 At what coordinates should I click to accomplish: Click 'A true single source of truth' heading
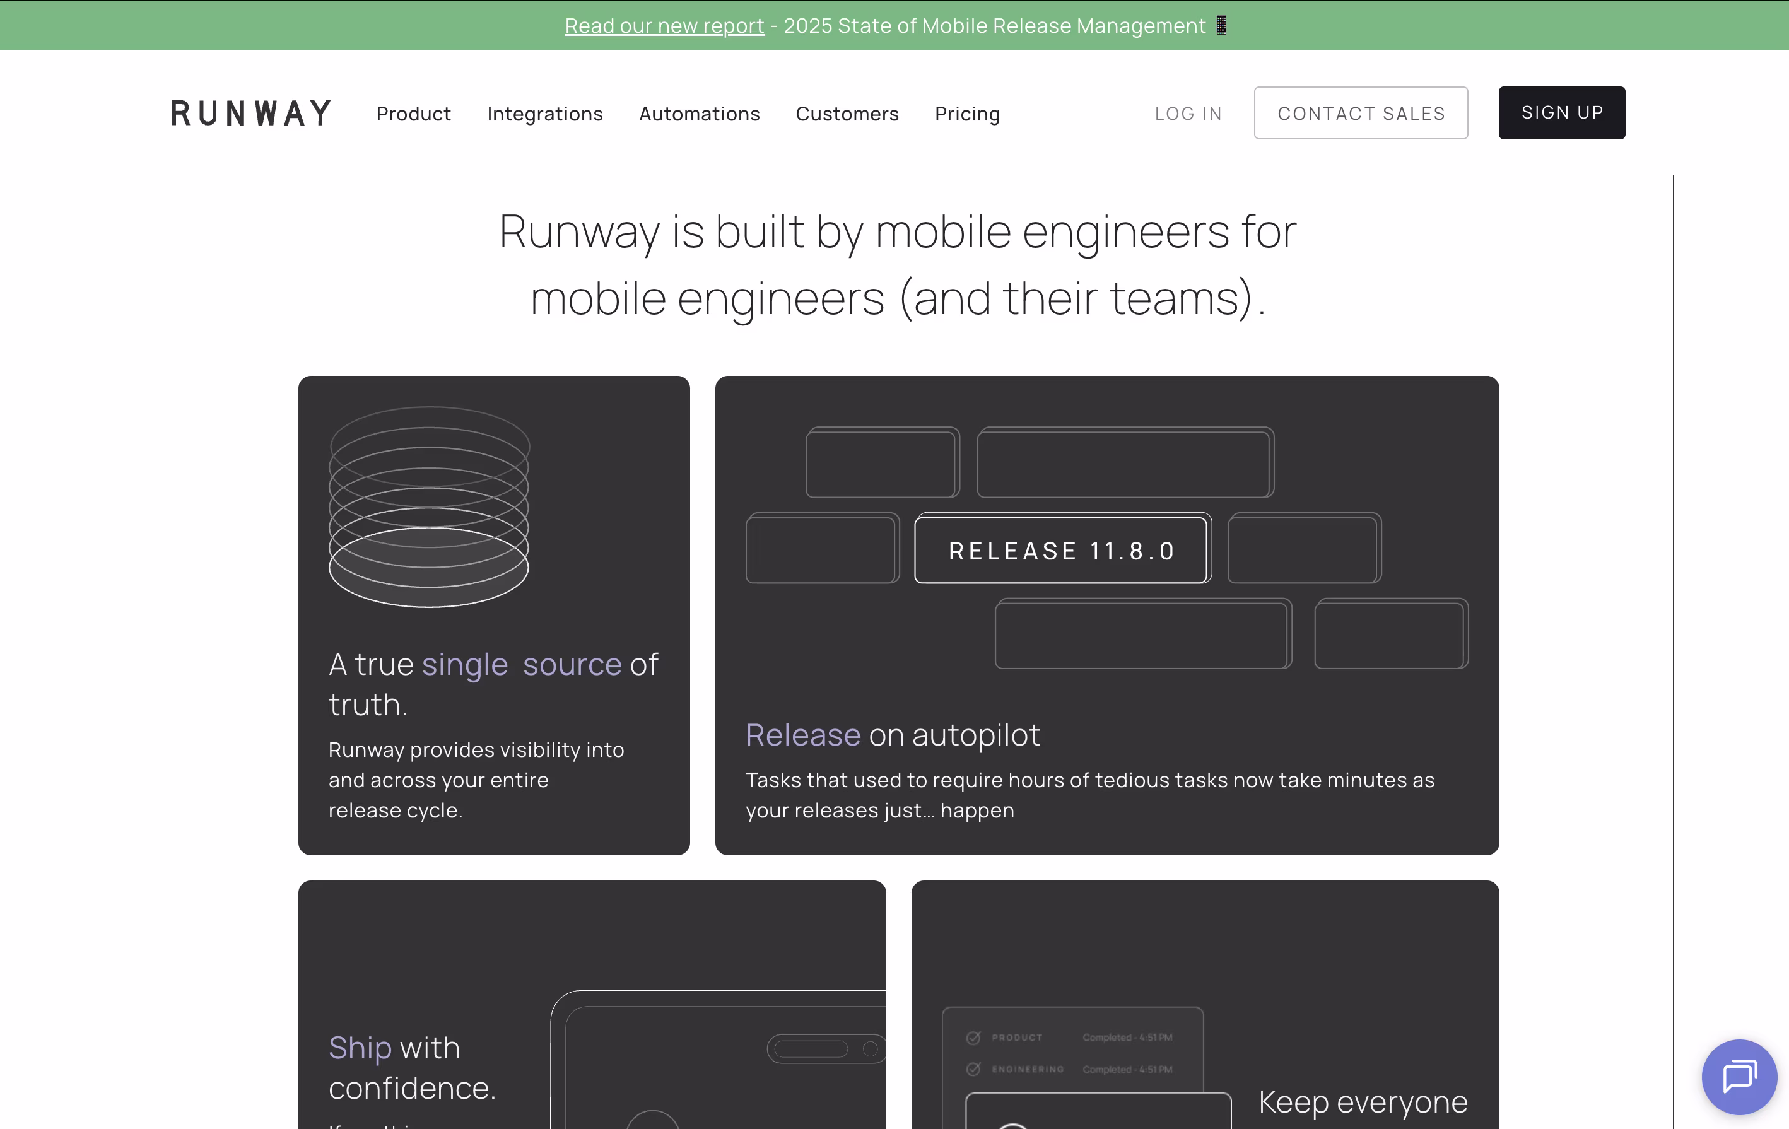click(493, 684)
